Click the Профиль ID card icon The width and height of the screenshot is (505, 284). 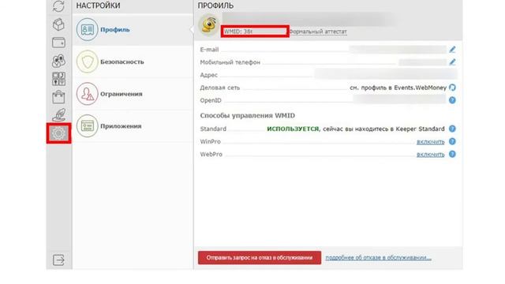tap(87, 30)
